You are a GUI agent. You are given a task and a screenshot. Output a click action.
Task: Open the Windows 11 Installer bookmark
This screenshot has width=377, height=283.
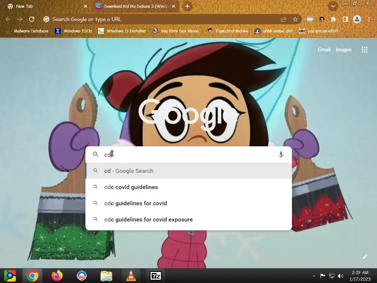point(122,31)
